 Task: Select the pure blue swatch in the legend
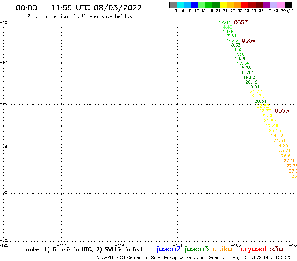point(194,5)
